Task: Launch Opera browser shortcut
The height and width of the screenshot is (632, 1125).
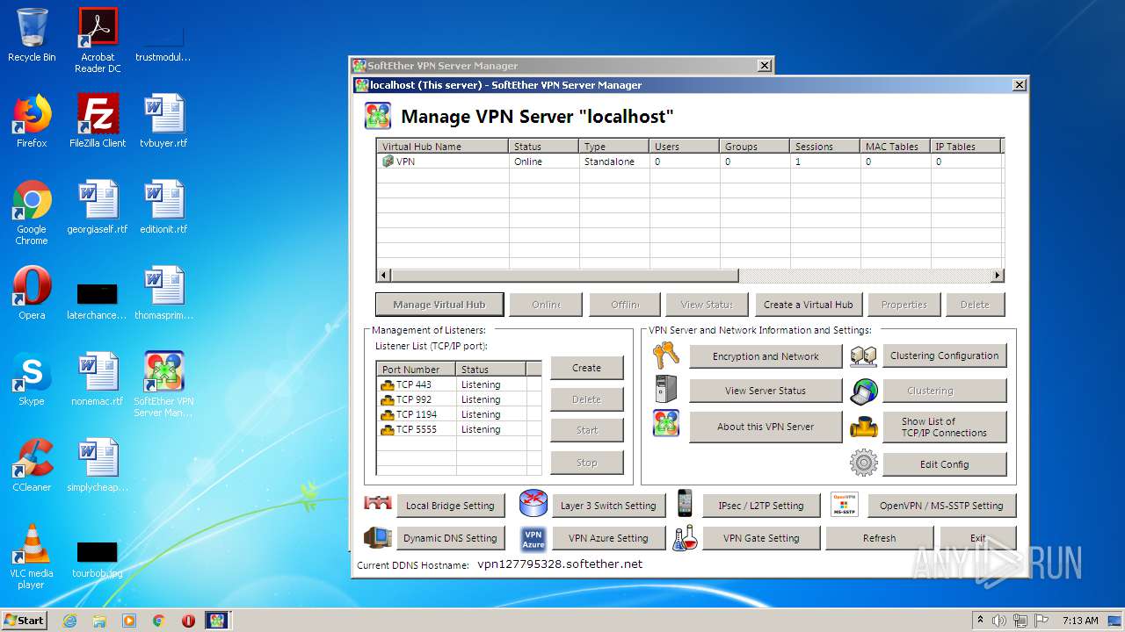Action: (32, 293)
